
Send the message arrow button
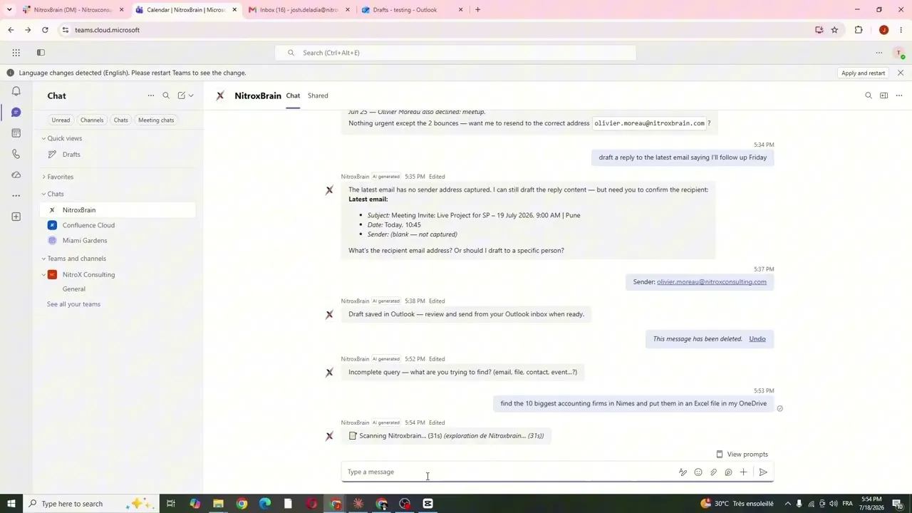763,472
